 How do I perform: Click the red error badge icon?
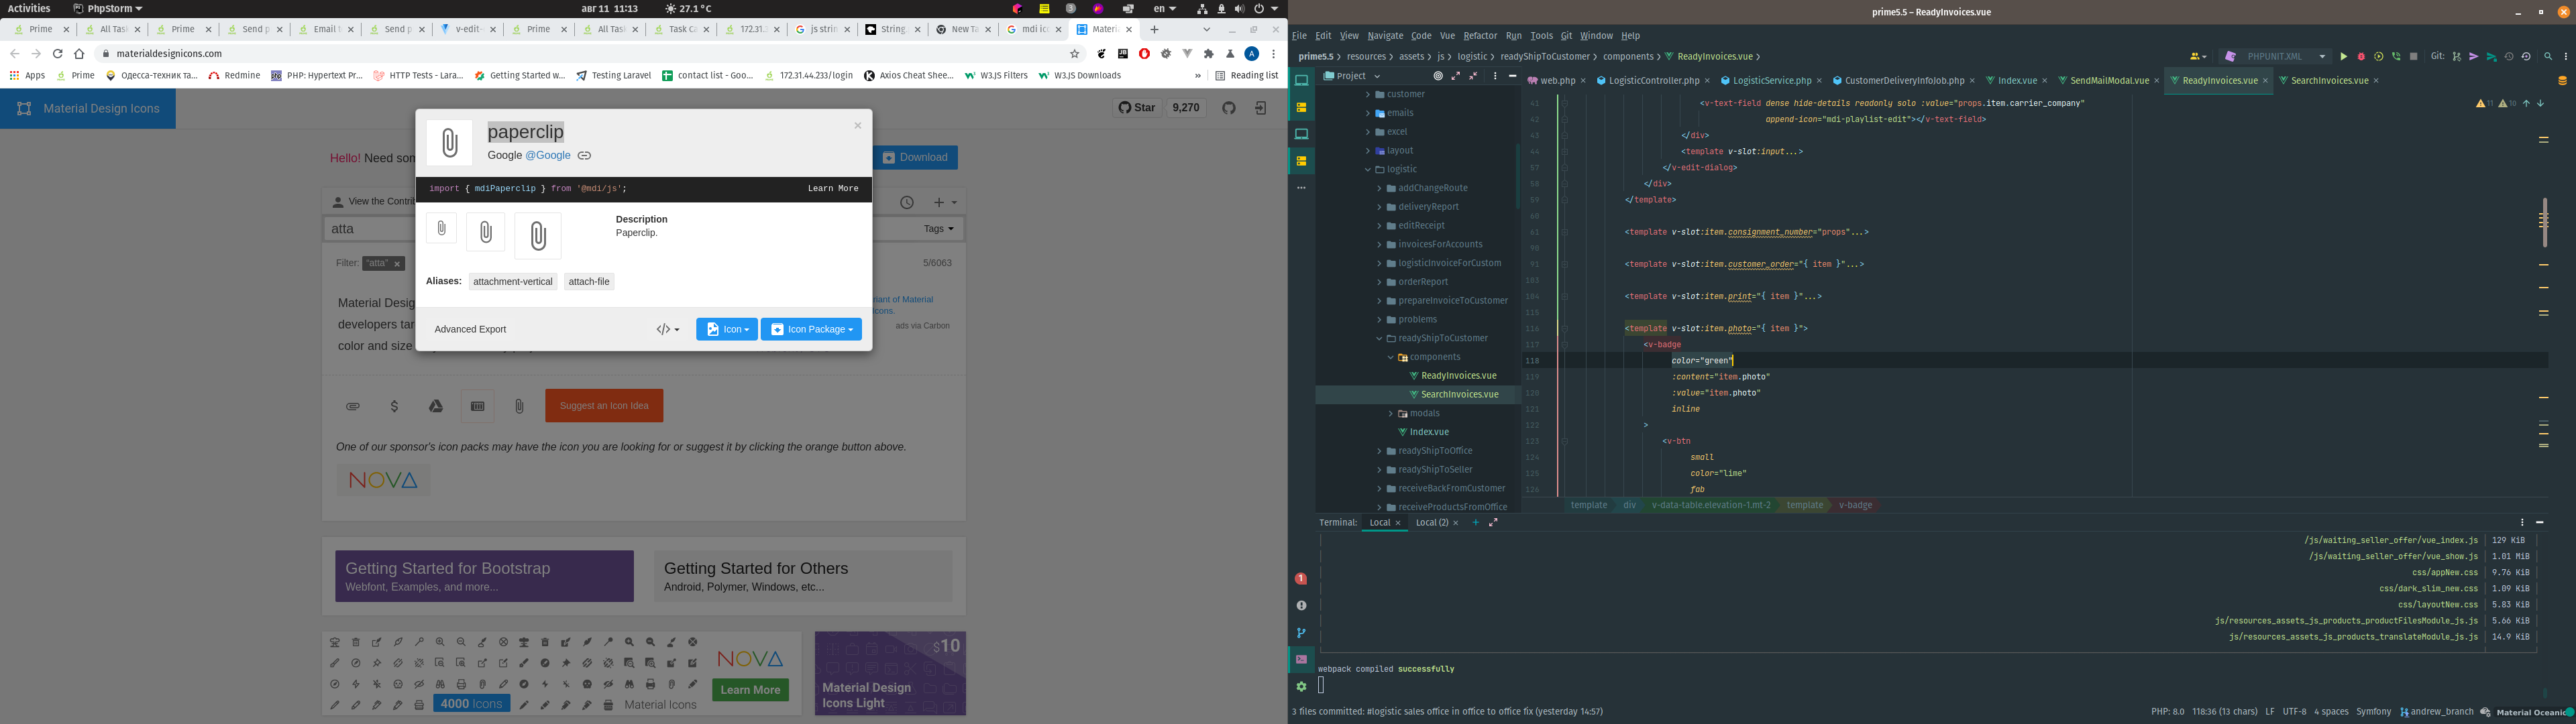pos(1301,579)
